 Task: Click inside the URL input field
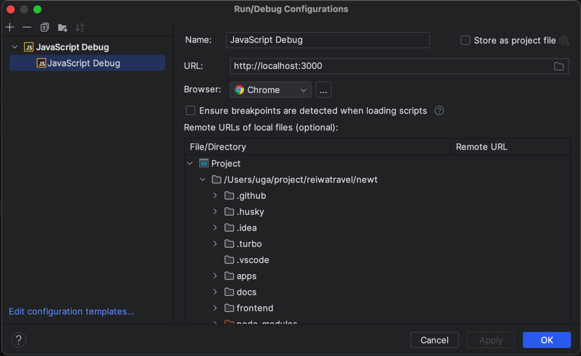(339, 66)
